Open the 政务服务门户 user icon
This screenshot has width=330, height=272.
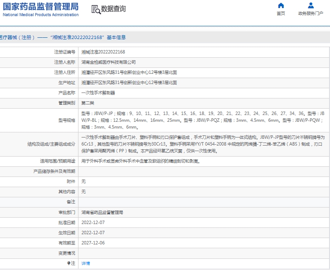pos(310,5)
